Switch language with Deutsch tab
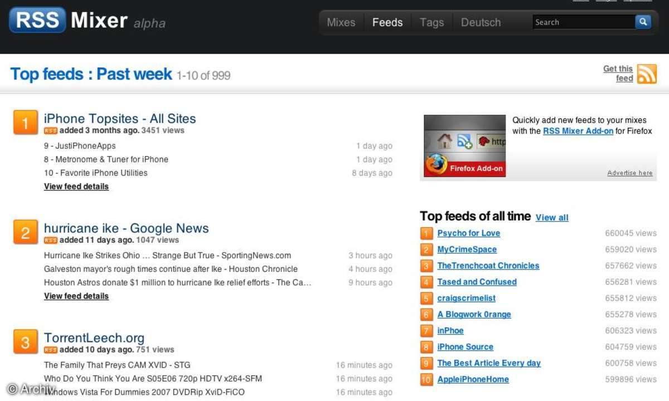669x401 pixels. 481,22
